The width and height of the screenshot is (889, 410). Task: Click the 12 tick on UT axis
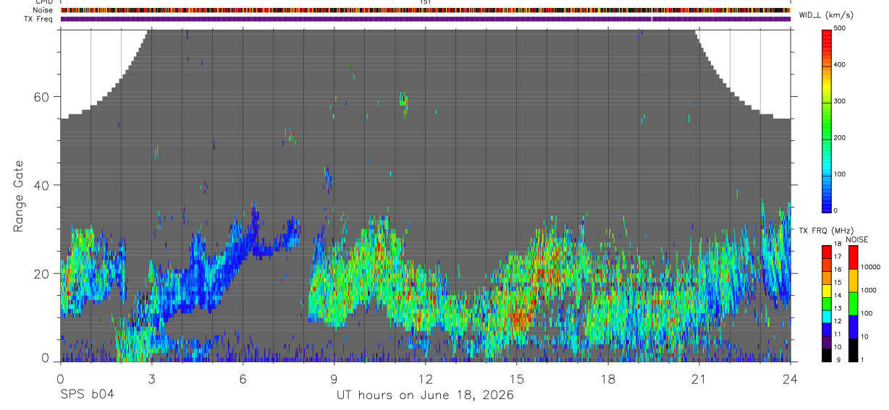click(425, 378)
